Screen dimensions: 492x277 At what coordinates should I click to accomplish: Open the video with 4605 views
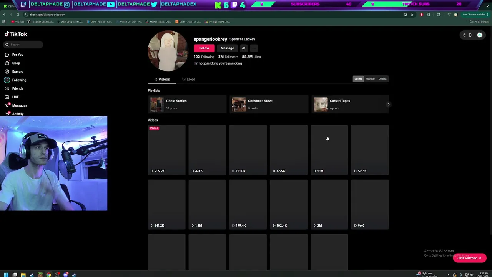(207, 150)
